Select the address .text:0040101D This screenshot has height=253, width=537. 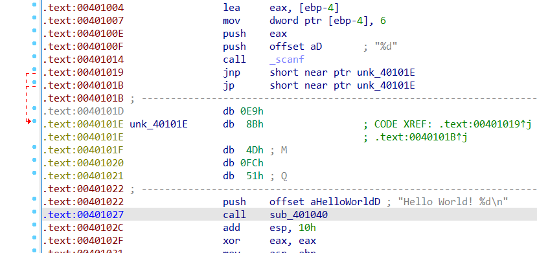coord(83,111)
